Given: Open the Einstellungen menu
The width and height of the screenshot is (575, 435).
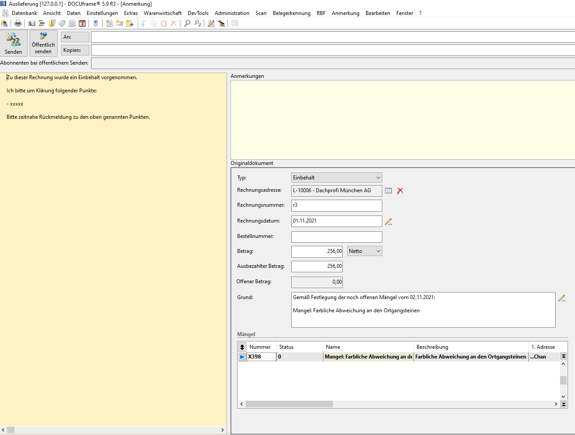Looking at the screenshot, I should 102,13.
